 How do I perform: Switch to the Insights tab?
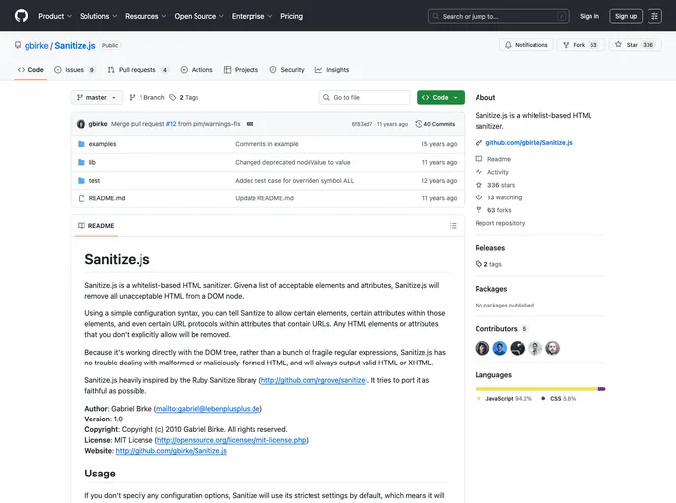click(332, 70)
